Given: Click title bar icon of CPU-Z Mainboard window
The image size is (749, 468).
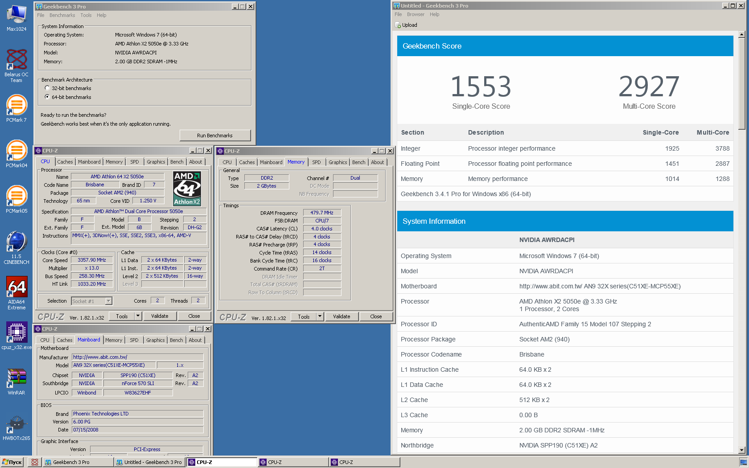Looking at the screenshot, I should click(38, 329).
